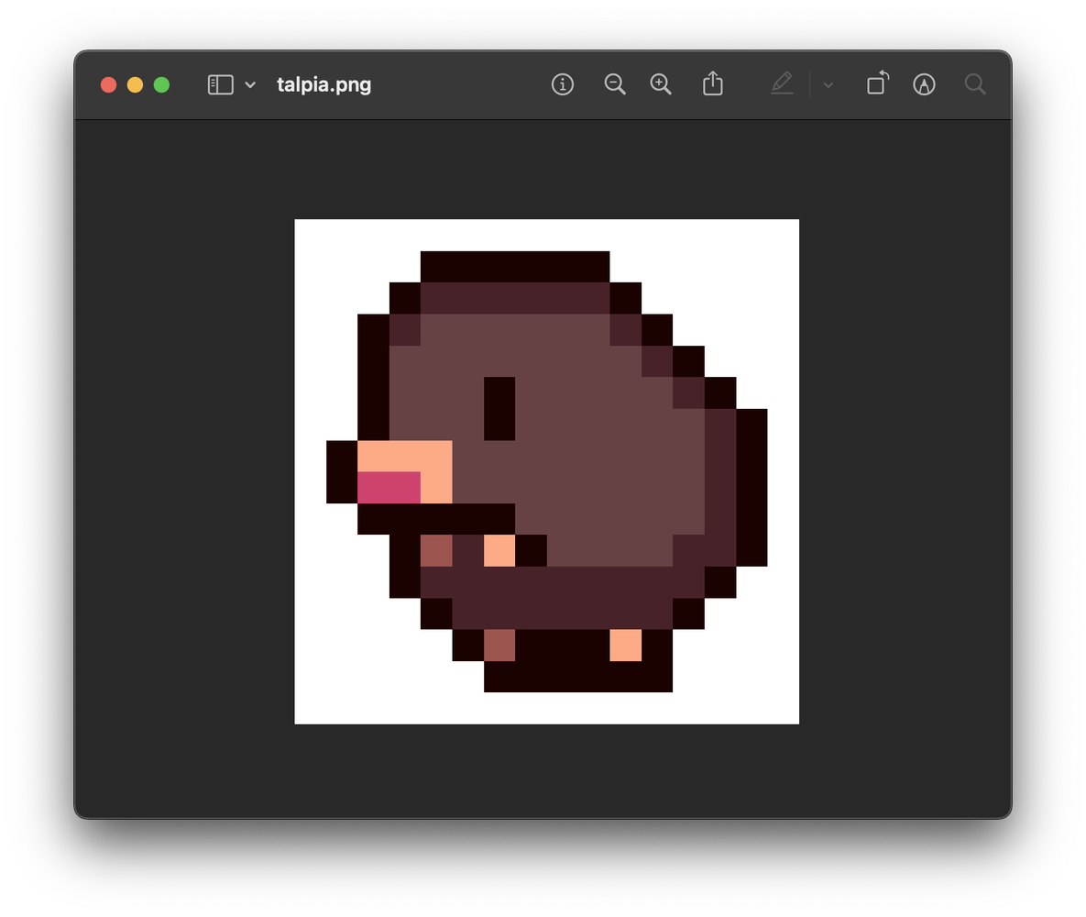Open the Share menu
The width and height of the screenshot is (1086, 917).
click(x=713, y=83)
